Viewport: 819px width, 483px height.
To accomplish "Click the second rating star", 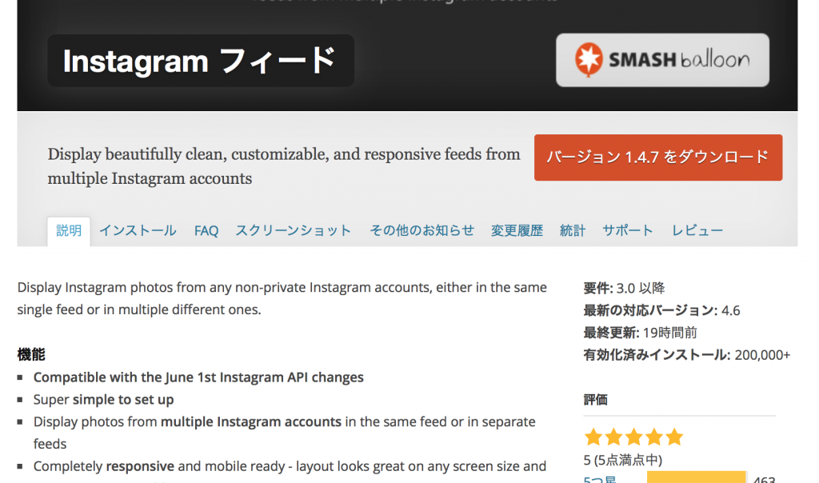I will pos(613,437).
